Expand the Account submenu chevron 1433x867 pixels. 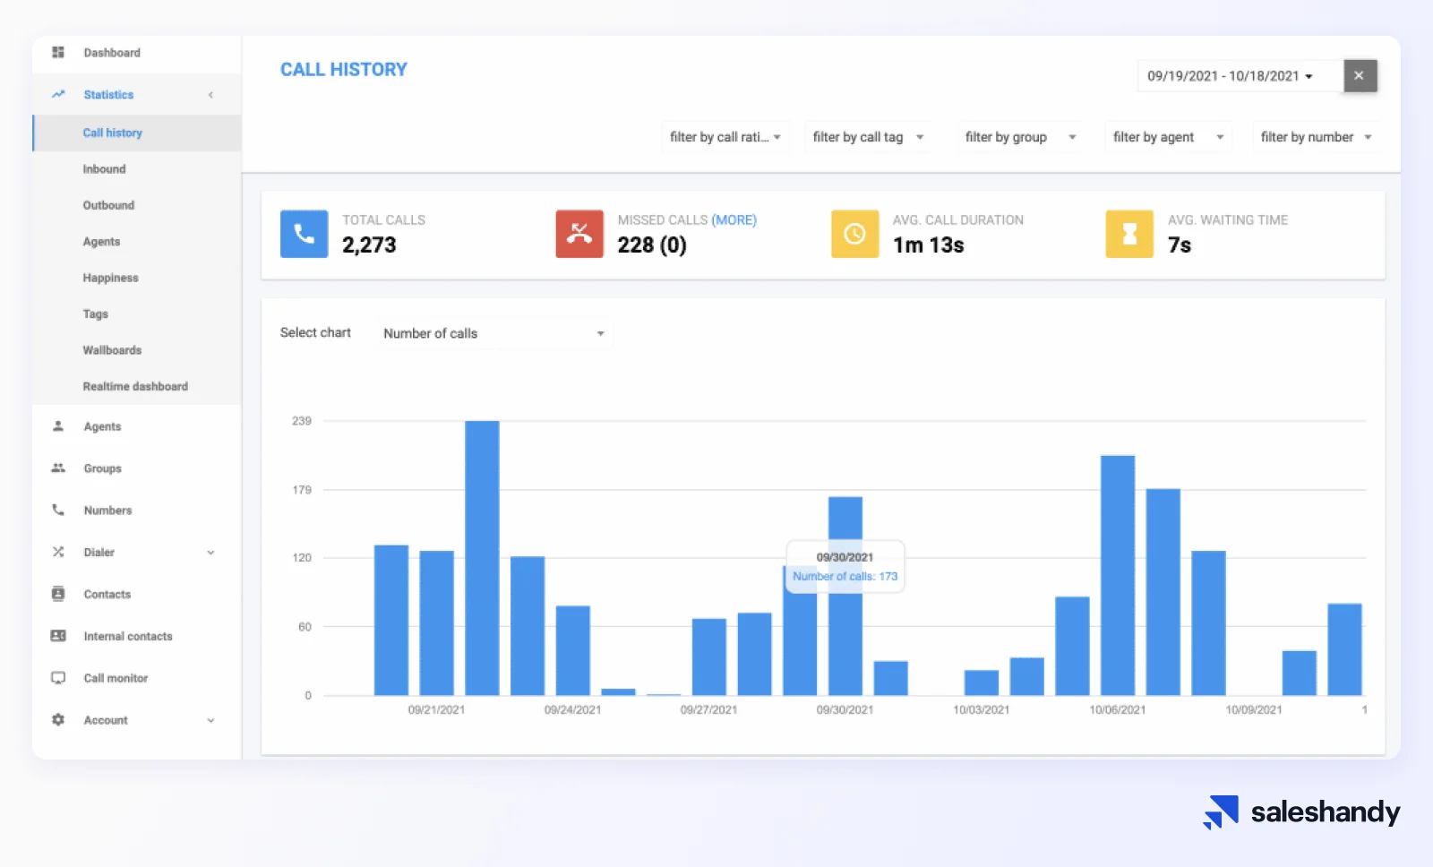[210, 720]
